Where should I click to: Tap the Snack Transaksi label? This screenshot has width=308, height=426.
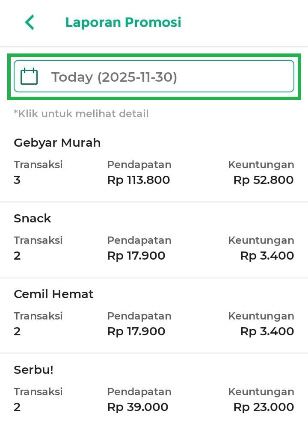(x=38, y=240)
